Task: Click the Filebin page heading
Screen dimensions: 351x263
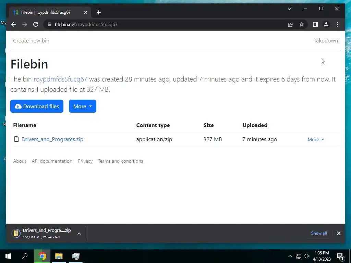Action: (x=29, y=64)
